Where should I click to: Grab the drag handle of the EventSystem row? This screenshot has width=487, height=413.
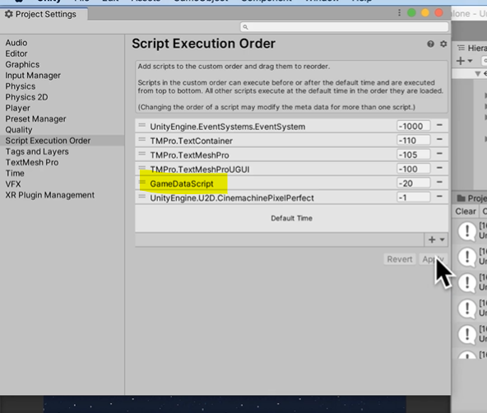tap(142, 125)
